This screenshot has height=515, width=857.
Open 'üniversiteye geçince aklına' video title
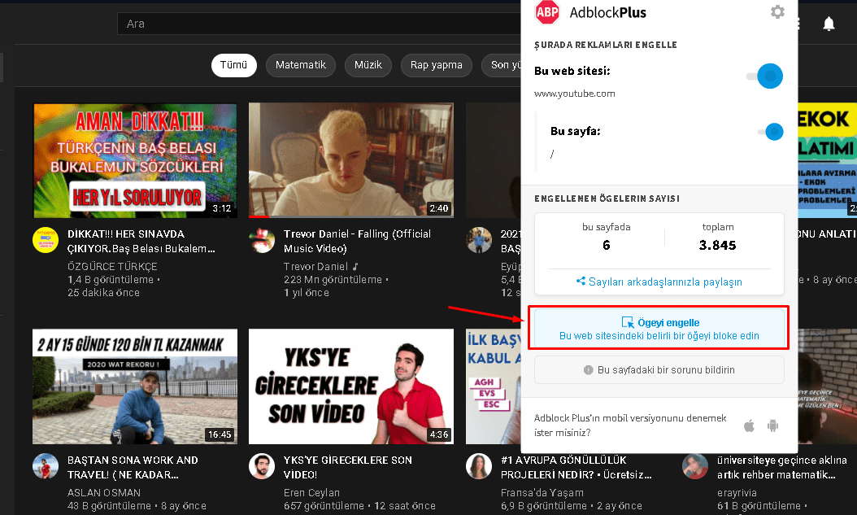[x=782, y=468]
